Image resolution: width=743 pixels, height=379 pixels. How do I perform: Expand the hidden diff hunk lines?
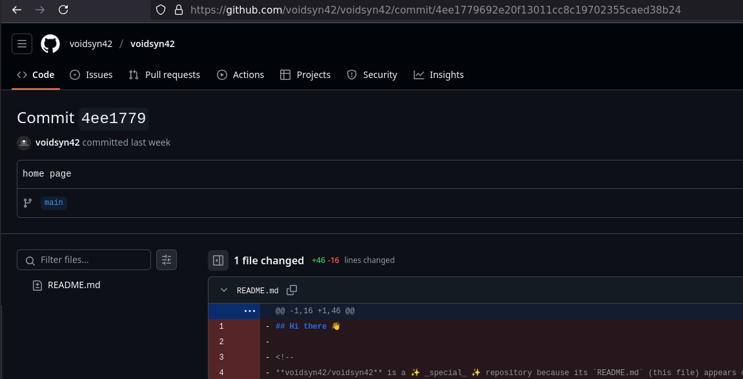point(251,311)
